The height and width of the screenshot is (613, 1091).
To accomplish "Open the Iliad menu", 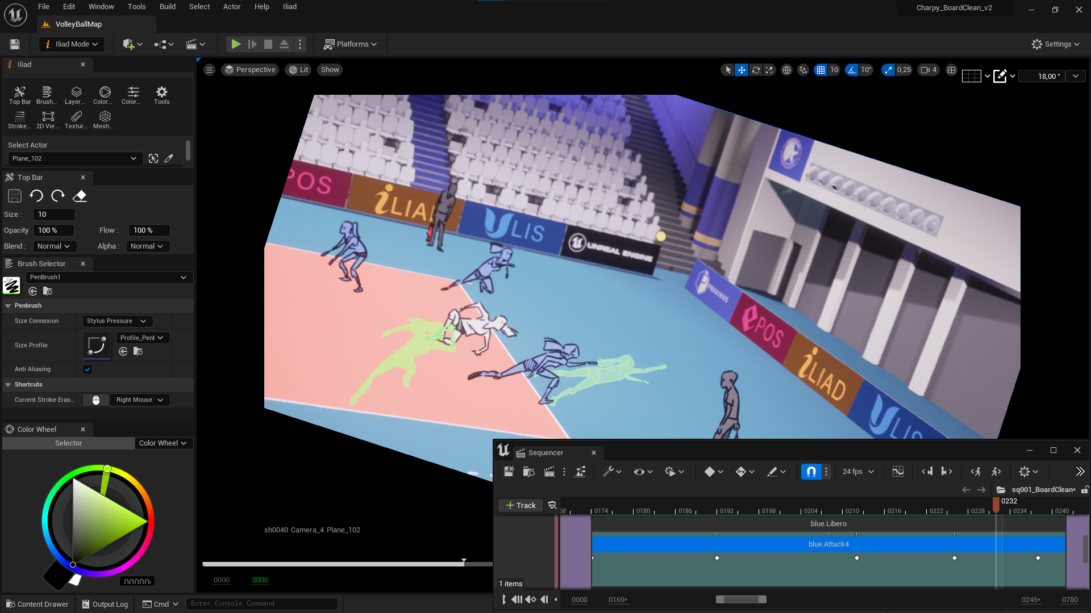I will click(290, 7).
